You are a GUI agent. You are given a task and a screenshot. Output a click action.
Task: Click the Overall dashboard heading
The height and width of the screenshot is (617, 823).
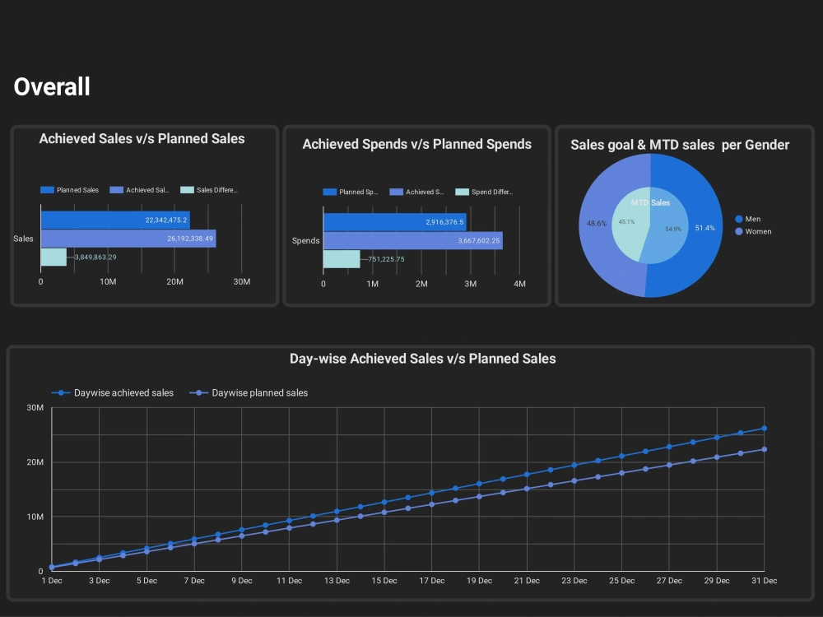tap(51, 86)
